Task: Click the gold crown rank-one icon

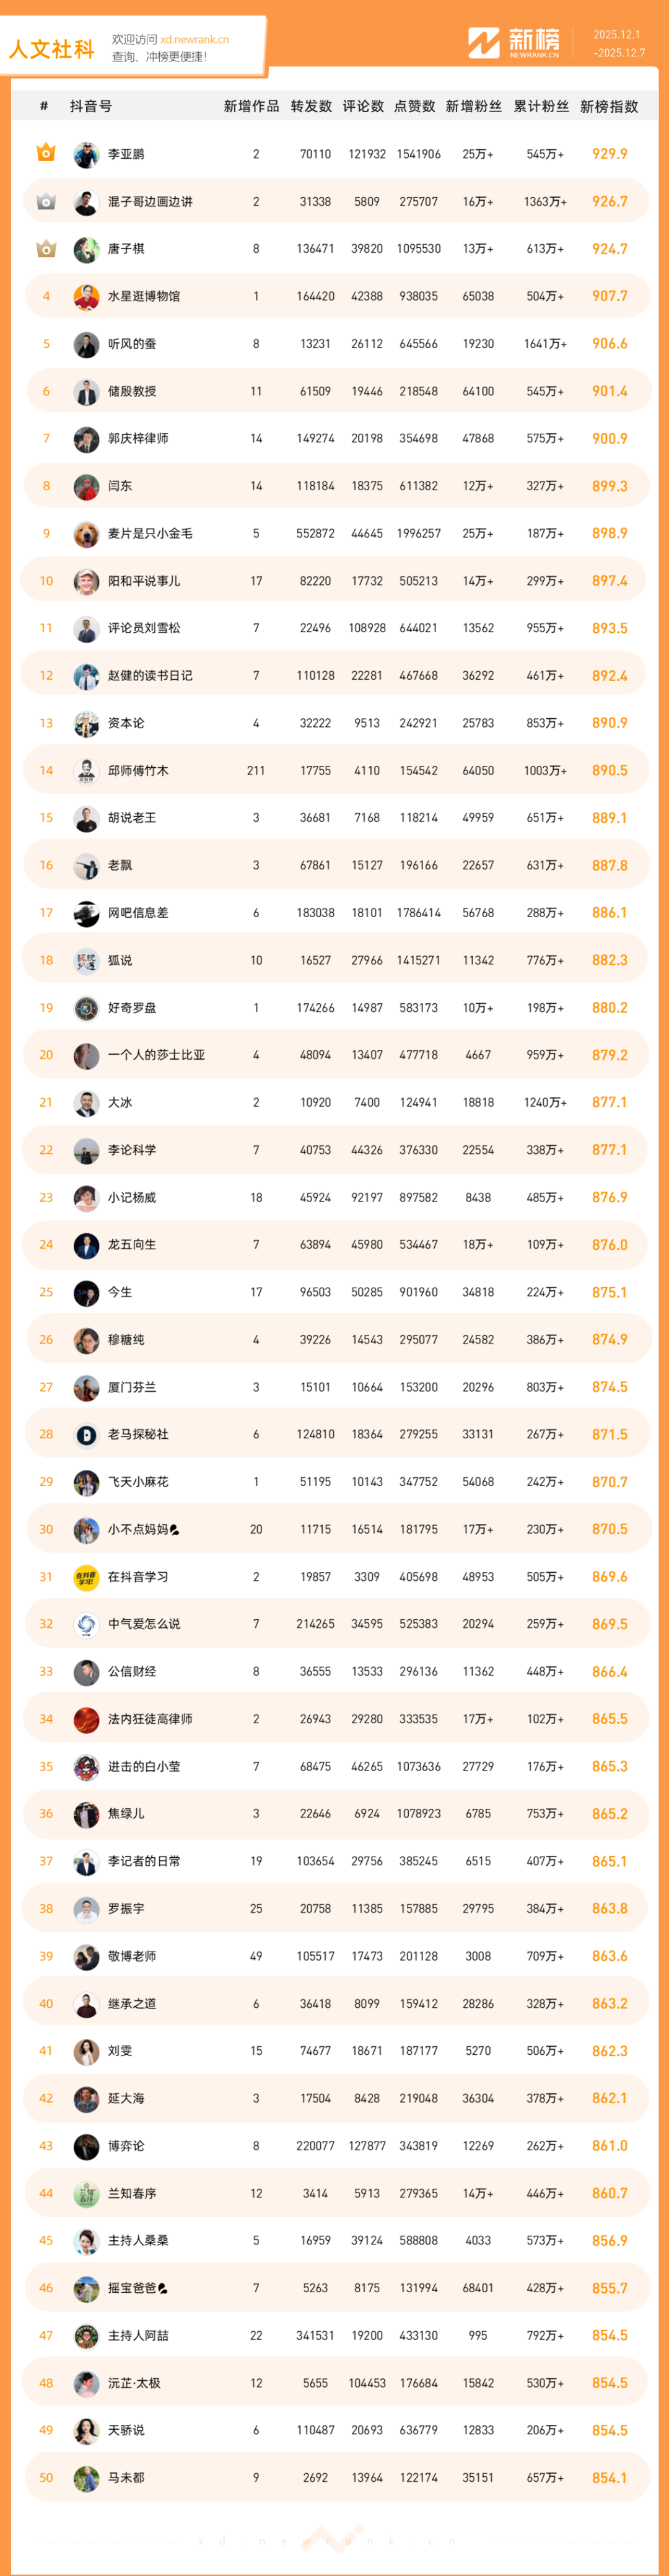Action: [x=46, y=153]
